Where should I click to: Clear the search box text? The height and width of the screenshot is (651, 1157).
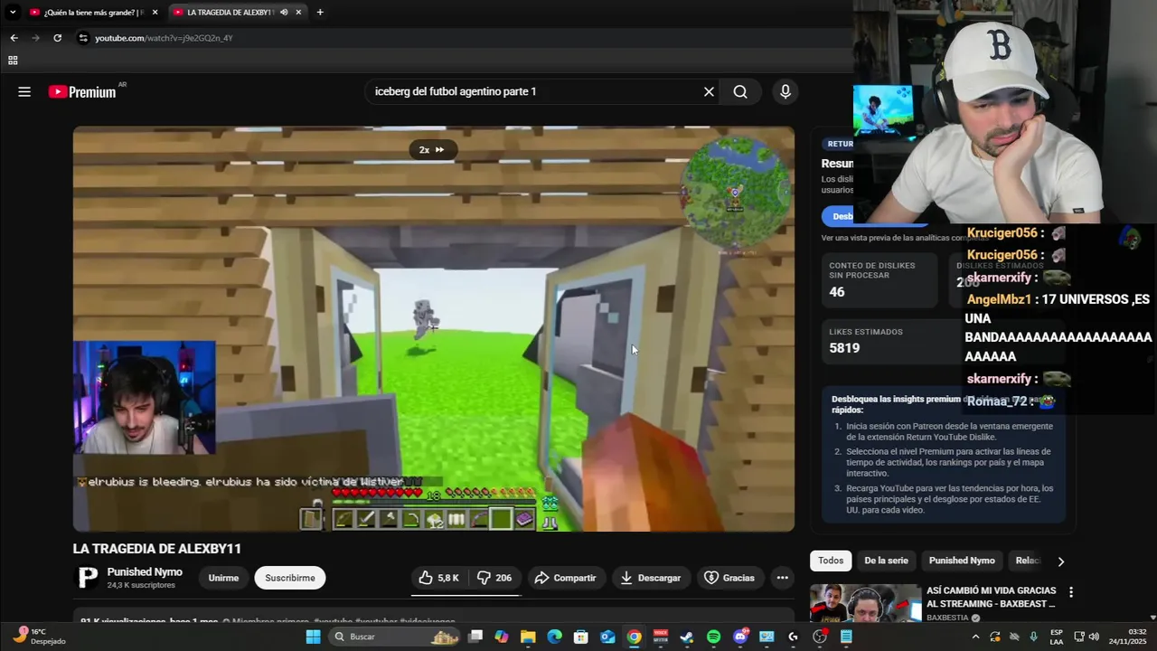709,91
